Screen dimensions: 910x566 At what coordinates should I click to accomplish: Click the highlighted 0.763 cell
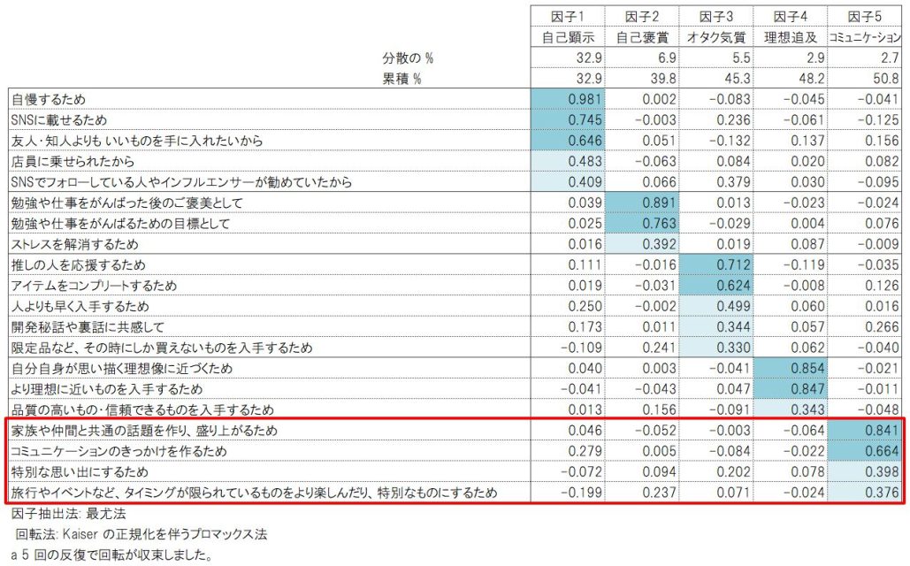click(642, 224)
